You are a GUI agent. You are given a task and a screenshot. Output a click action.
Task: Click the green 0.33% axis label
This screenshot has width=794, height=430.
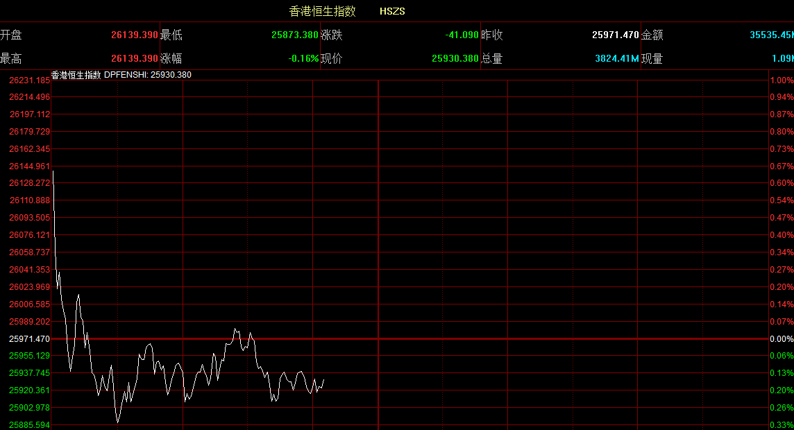click(781, 424)
